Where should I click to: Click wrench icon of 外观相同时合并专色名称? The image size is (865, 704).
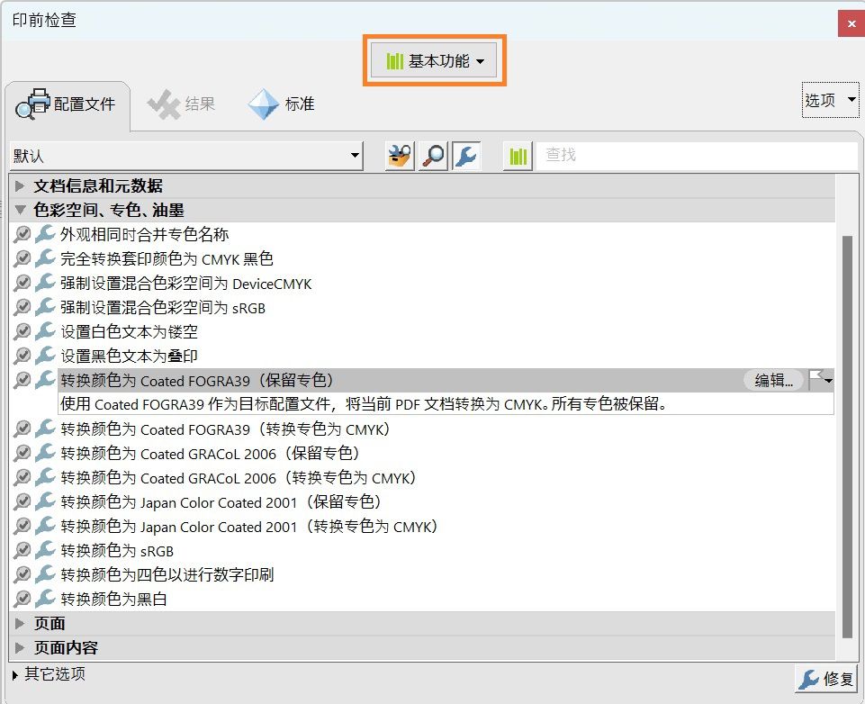point(45,234)
